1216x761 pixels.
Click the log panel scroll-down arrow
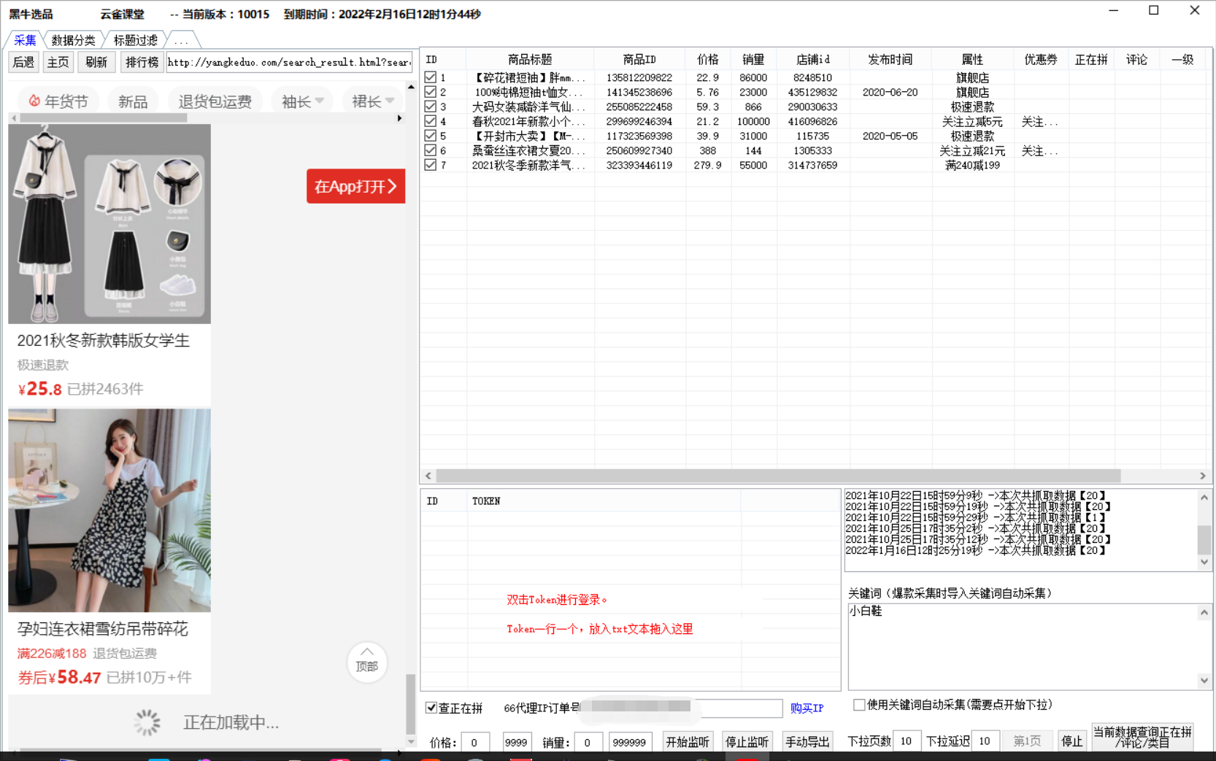pos(1204,562)
